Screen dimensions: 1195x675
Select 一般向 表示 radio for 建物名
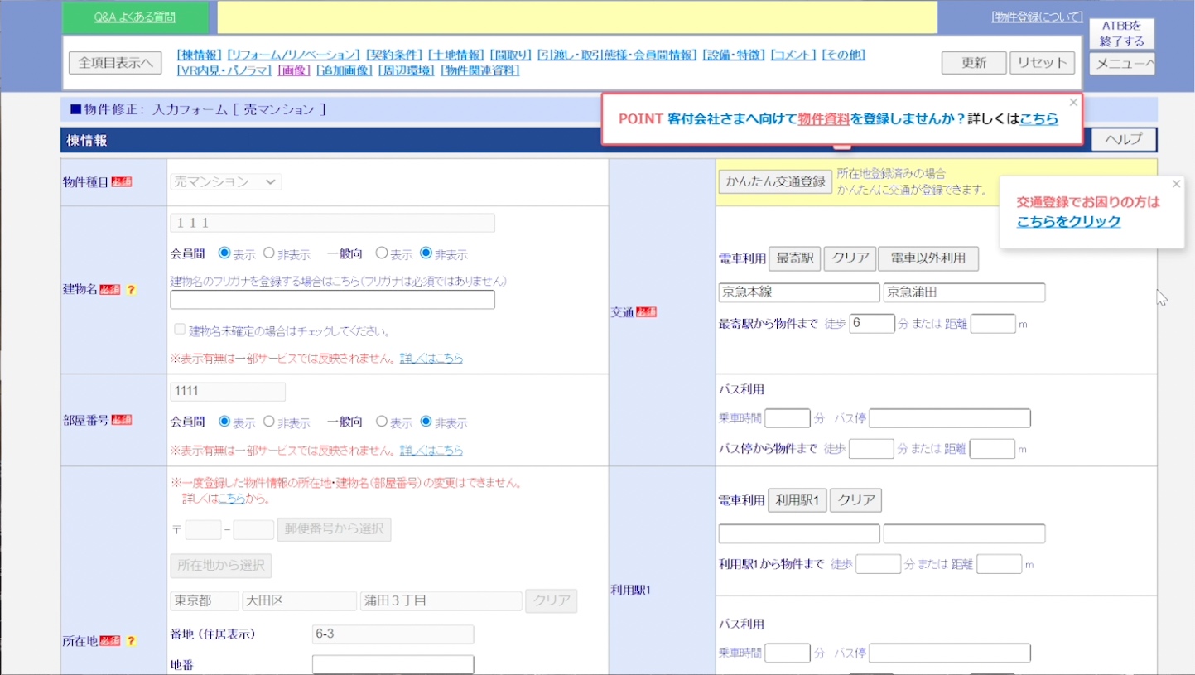click(x=382, y=253)
